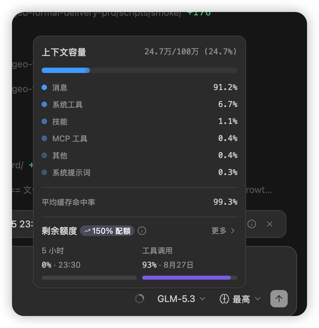The image size is (319, 328).
Task: Click the info icon beside the close X
Action: coord(251,224)
